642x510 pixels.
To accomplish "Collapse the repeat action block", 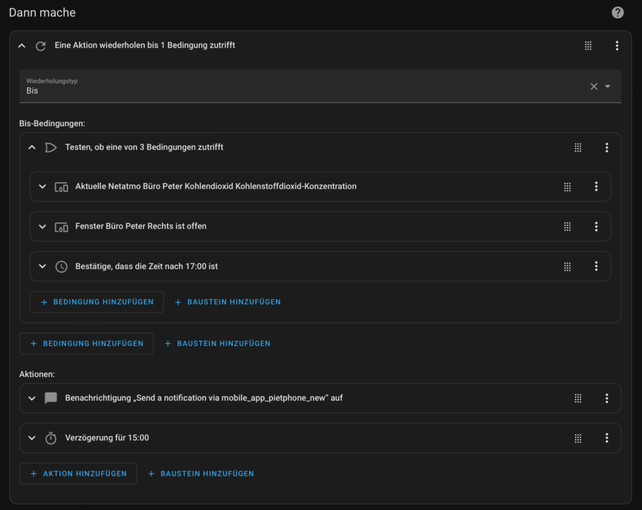I will click(x=22, y=46).
